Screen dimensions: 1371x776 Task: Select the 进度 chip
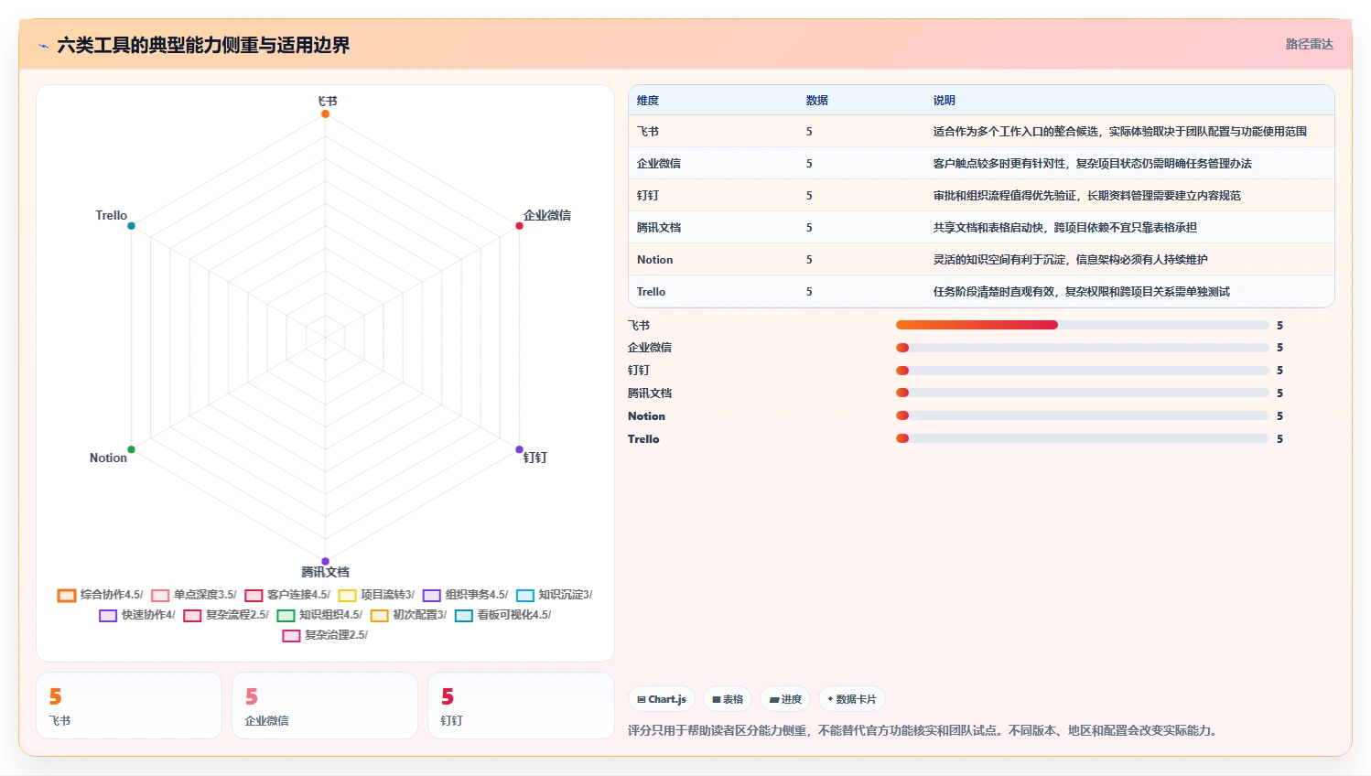(x=785, y=699)
